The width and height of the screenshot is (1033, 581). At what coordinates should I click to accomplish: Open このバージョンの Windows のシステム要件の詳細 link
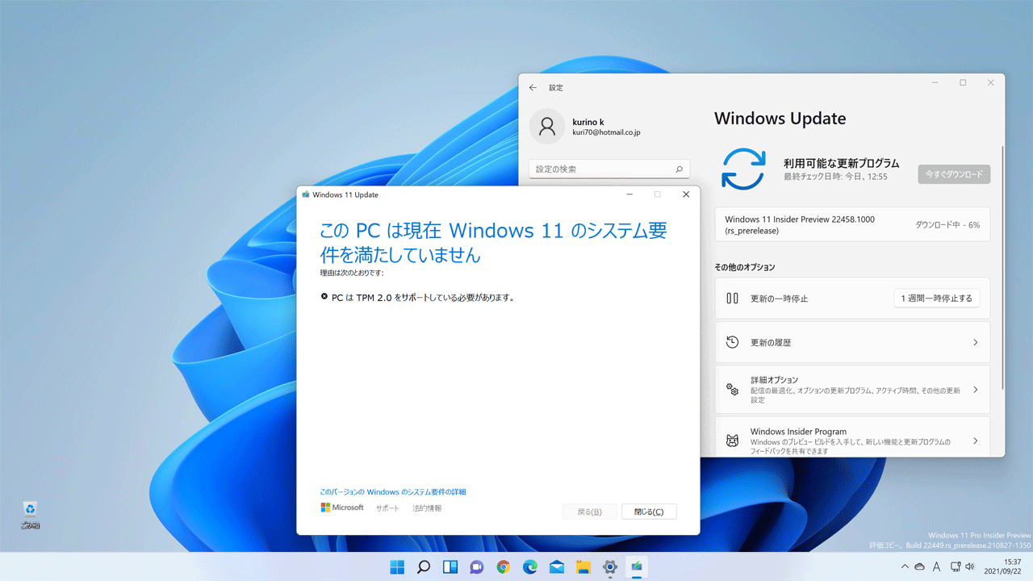click(392, 491)
